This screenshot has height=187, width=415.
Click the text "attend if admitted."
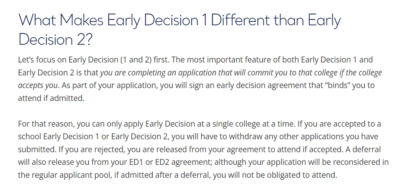click(x=51, y=98)
